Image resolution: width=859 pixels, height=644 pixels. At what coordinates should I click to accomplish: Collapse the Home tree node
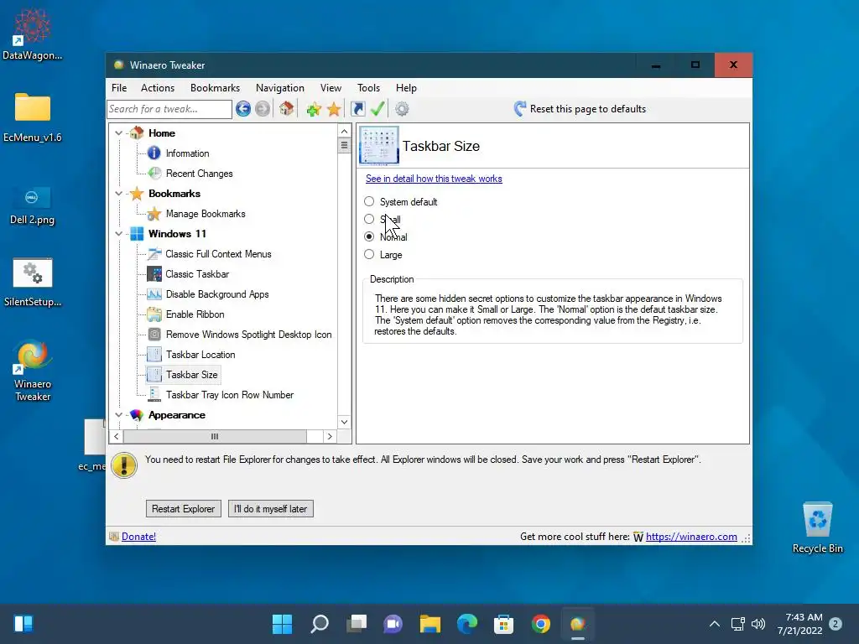click(x=119, y=133)
